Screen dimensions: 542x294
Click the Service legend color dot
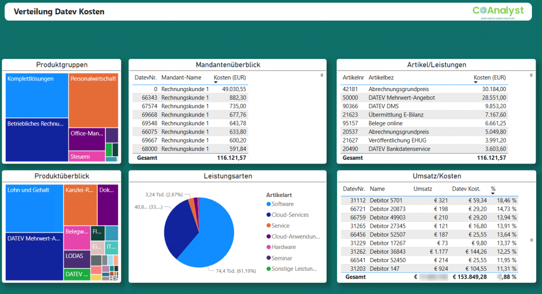point(268,226)
